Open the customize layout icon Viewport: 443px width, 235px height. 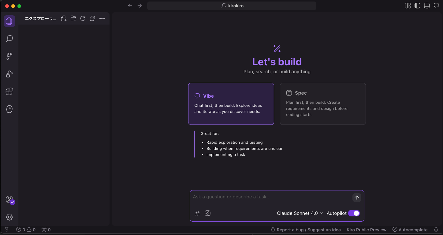408,6
